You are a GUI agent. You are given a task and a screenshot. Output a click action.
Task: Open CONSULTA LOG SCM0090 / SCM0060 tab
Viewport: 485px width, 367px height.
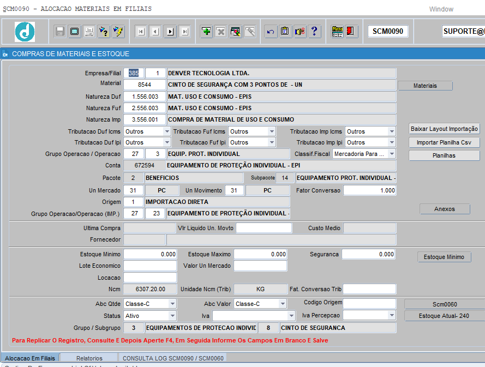pyautogui.click(x=173, y=358)
